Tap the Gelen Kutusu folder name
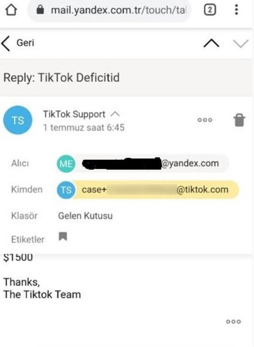Screen dimensions: 254x347 85,216
